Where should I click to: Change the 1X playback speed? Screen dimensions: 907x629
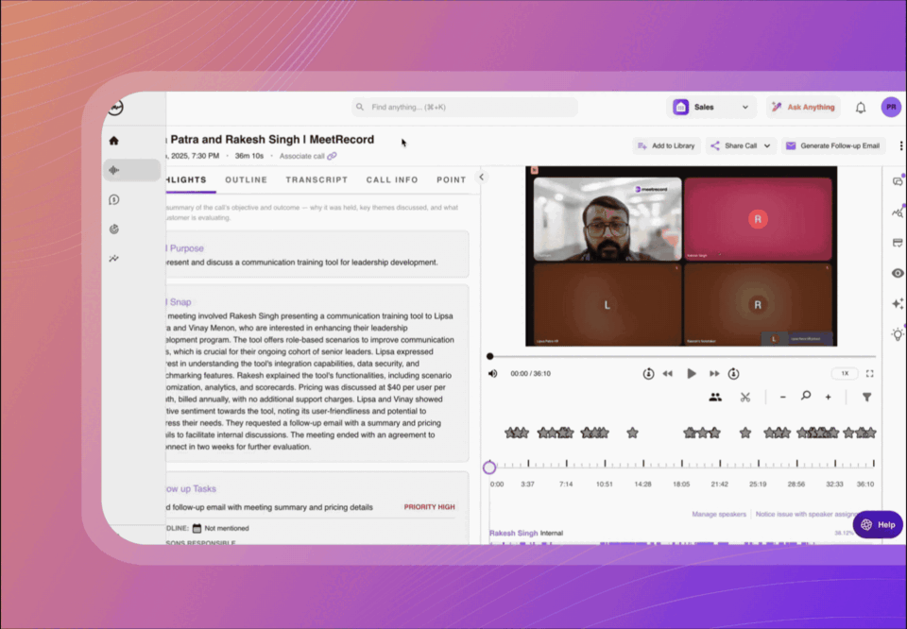click(845, 373)
